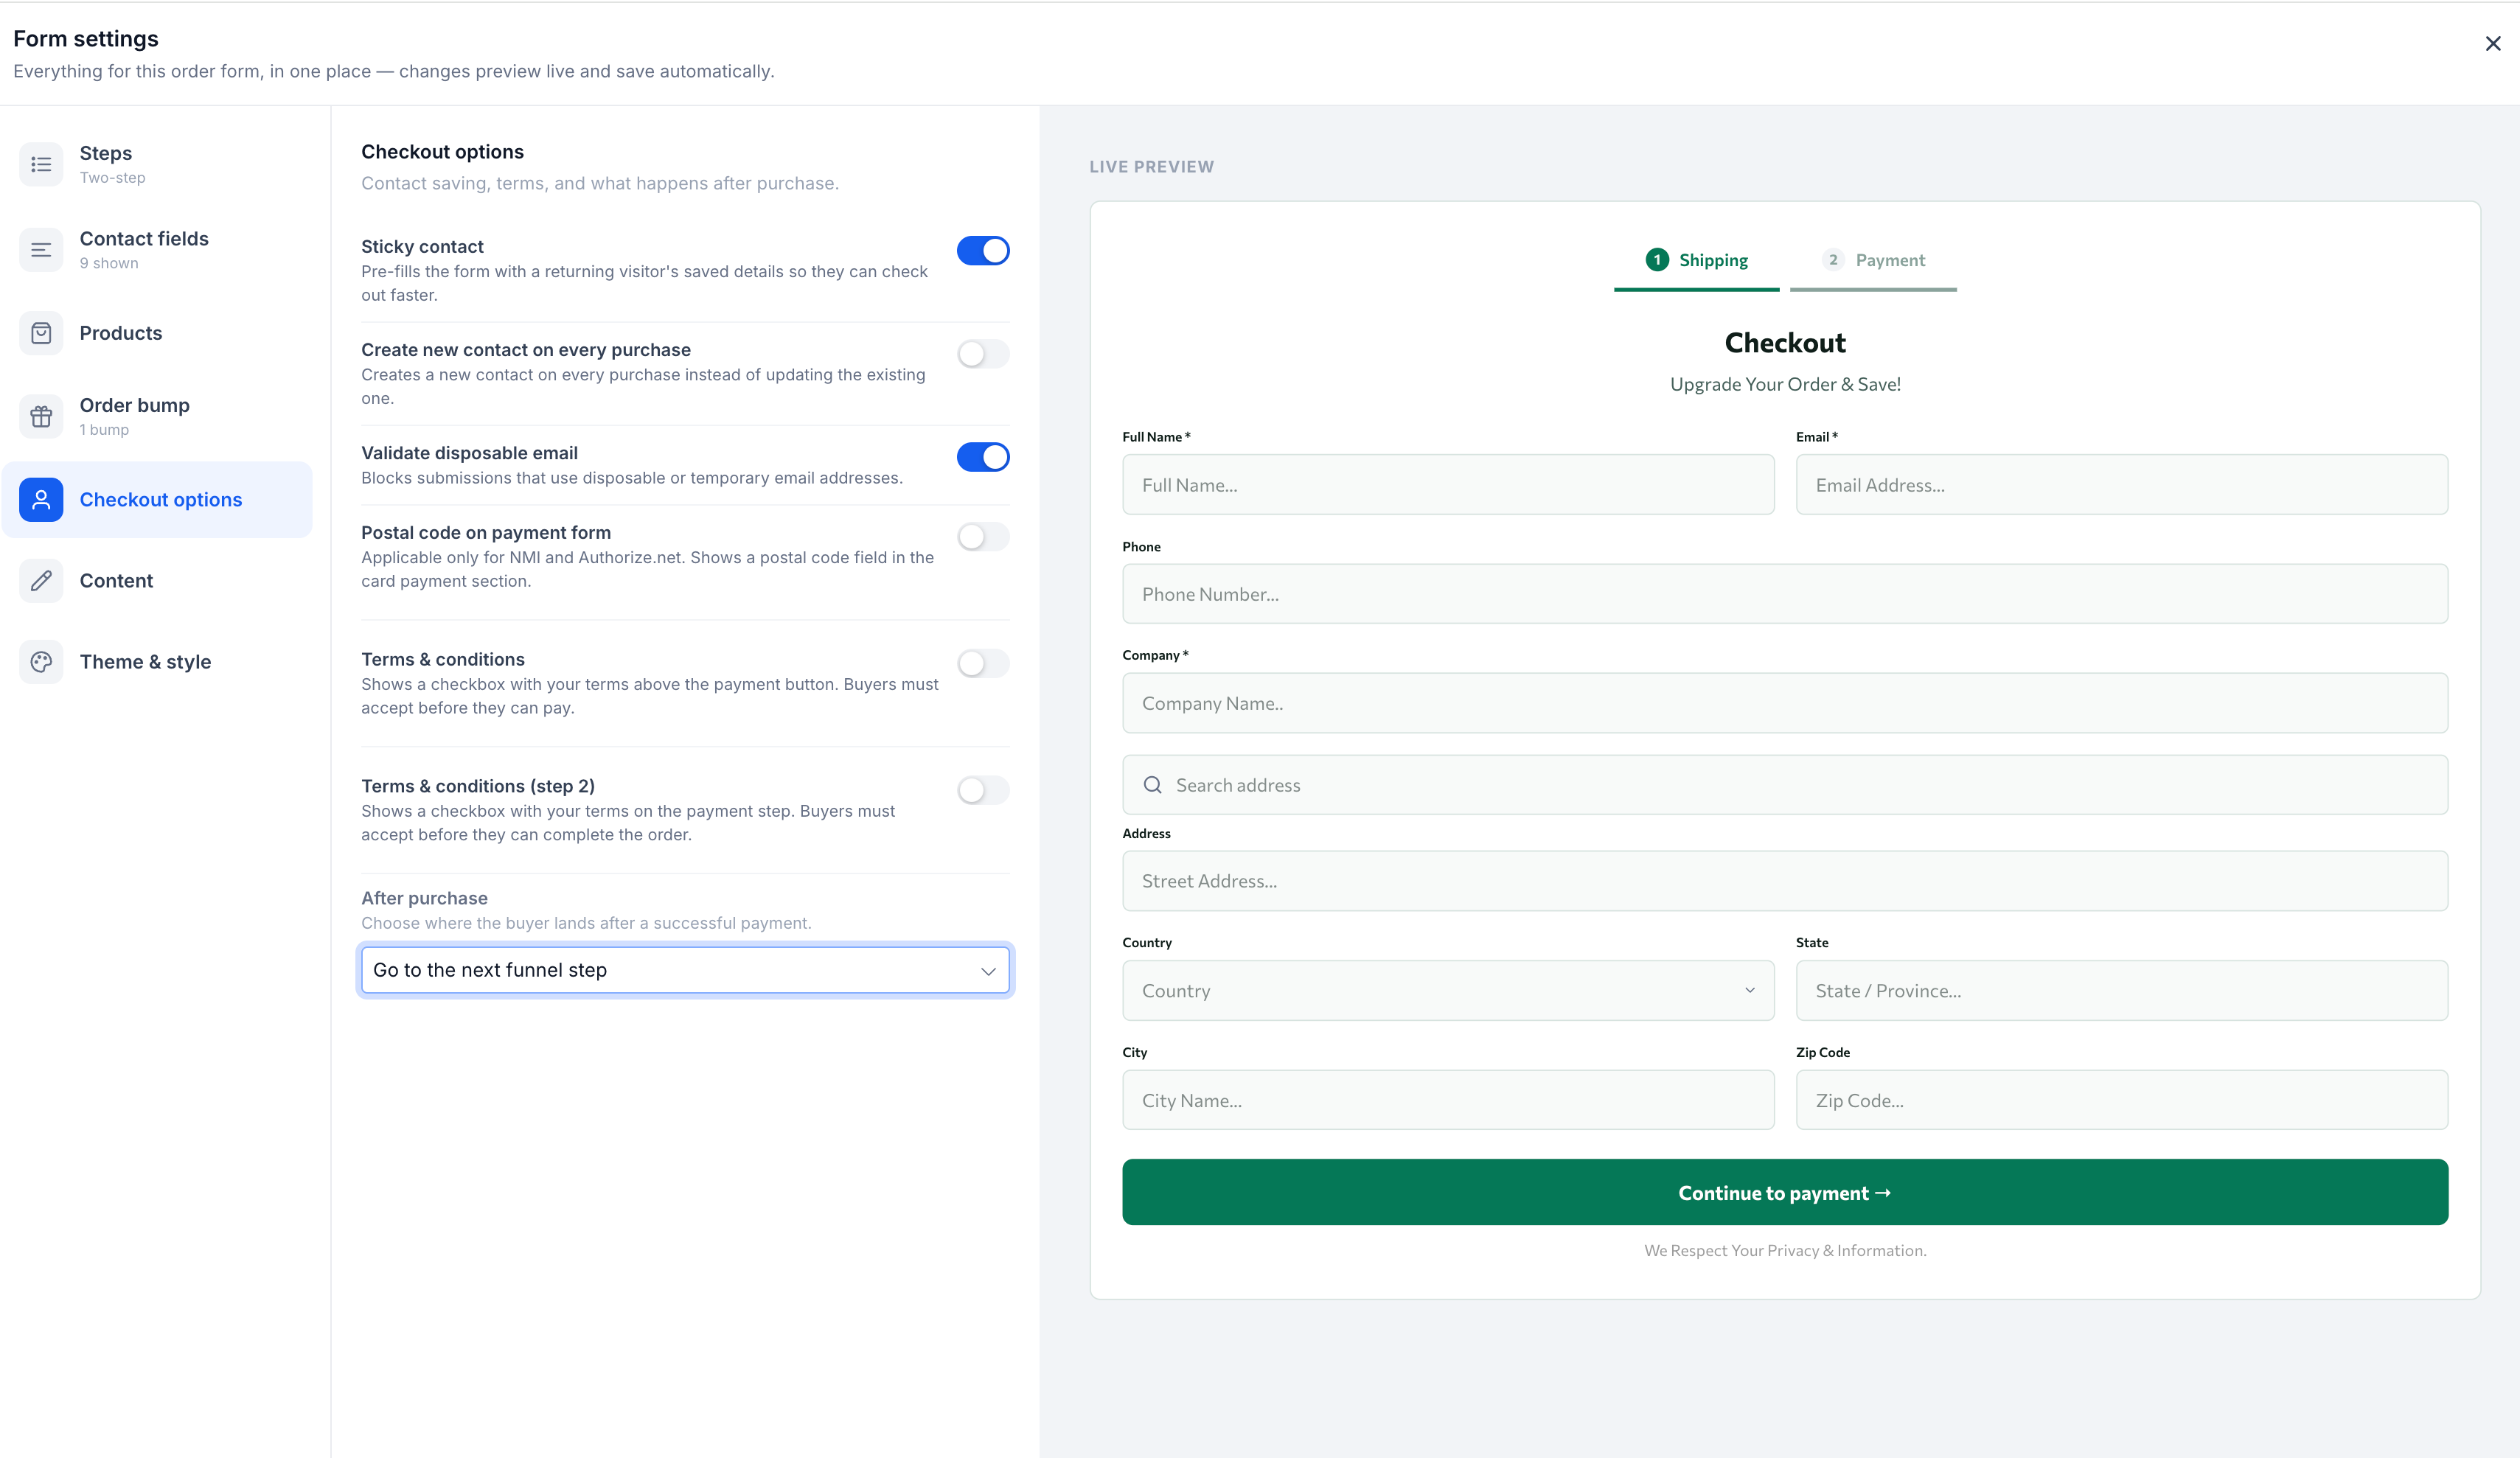Image resolution: width=2520 pixels, height=1458 pixels.
Task: Open the Content section
Action: pos(157,581)
